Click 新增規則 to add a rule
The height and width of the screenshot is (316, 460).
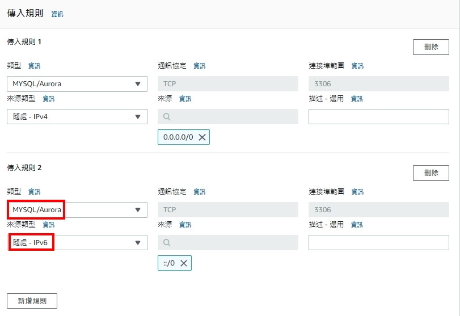[x=32, y=301]
